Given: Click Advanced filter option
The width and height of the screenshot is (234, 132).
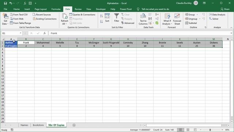Looking at the screenshot, I should tap(128, 23).
